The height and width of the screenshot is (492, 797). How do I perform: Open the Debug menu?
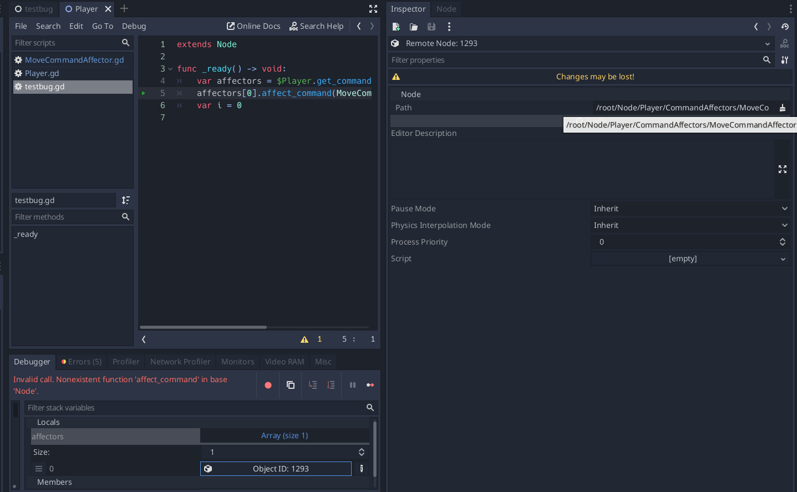[x=134, y=26]
